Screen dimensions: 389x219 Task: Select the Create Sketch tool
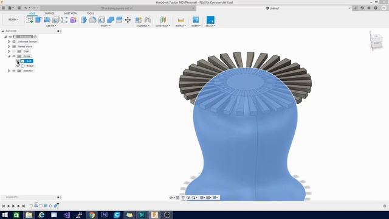point(30,20)
